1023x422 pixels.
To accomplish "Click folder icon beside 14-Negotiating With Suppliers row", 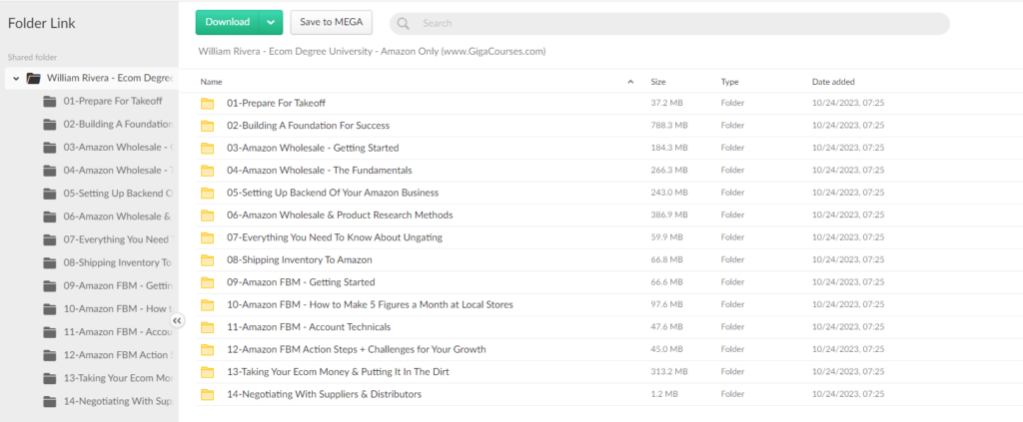I will 208,394.
